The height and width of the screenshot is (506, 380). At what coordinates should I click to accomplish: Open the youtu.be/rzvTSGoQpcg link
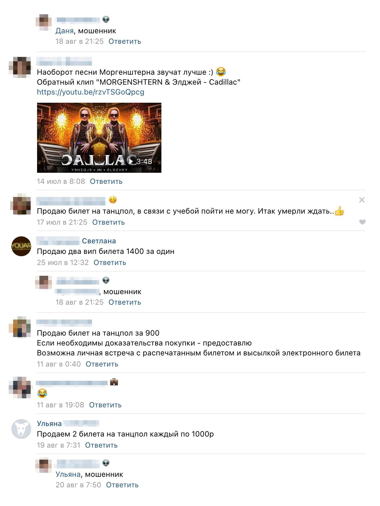tap(90, 92)
